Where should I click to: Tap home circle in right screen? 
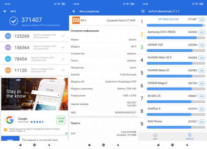172,145
